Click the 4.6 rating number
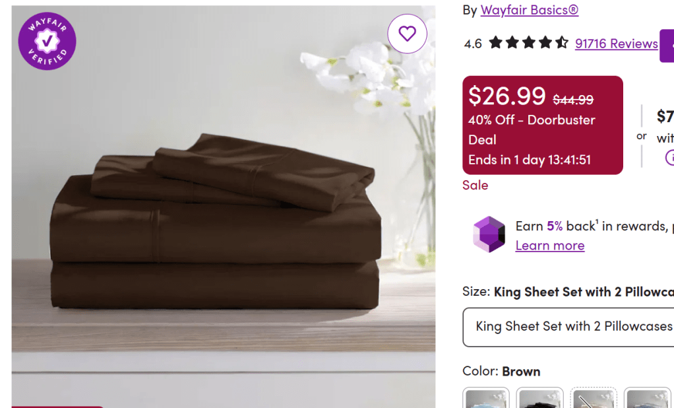The height and width of the screenshot is (408, 674). point(473,44)
